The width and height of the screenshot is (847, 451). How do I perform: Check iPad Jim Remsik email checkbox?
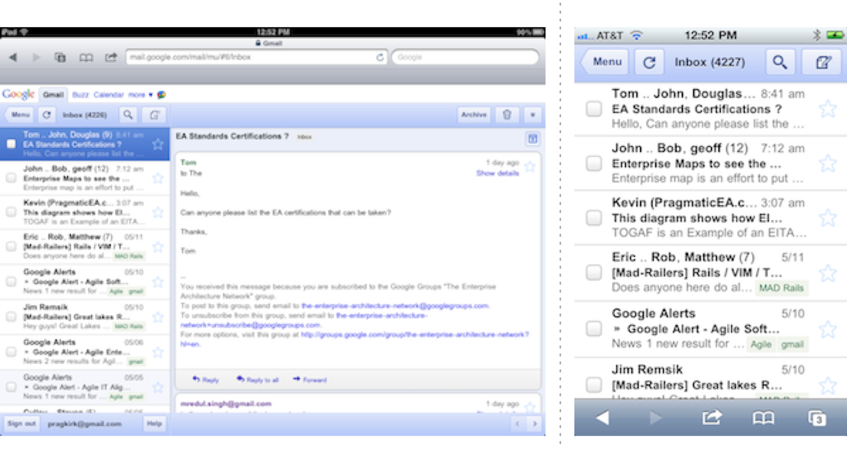(11, 316)
